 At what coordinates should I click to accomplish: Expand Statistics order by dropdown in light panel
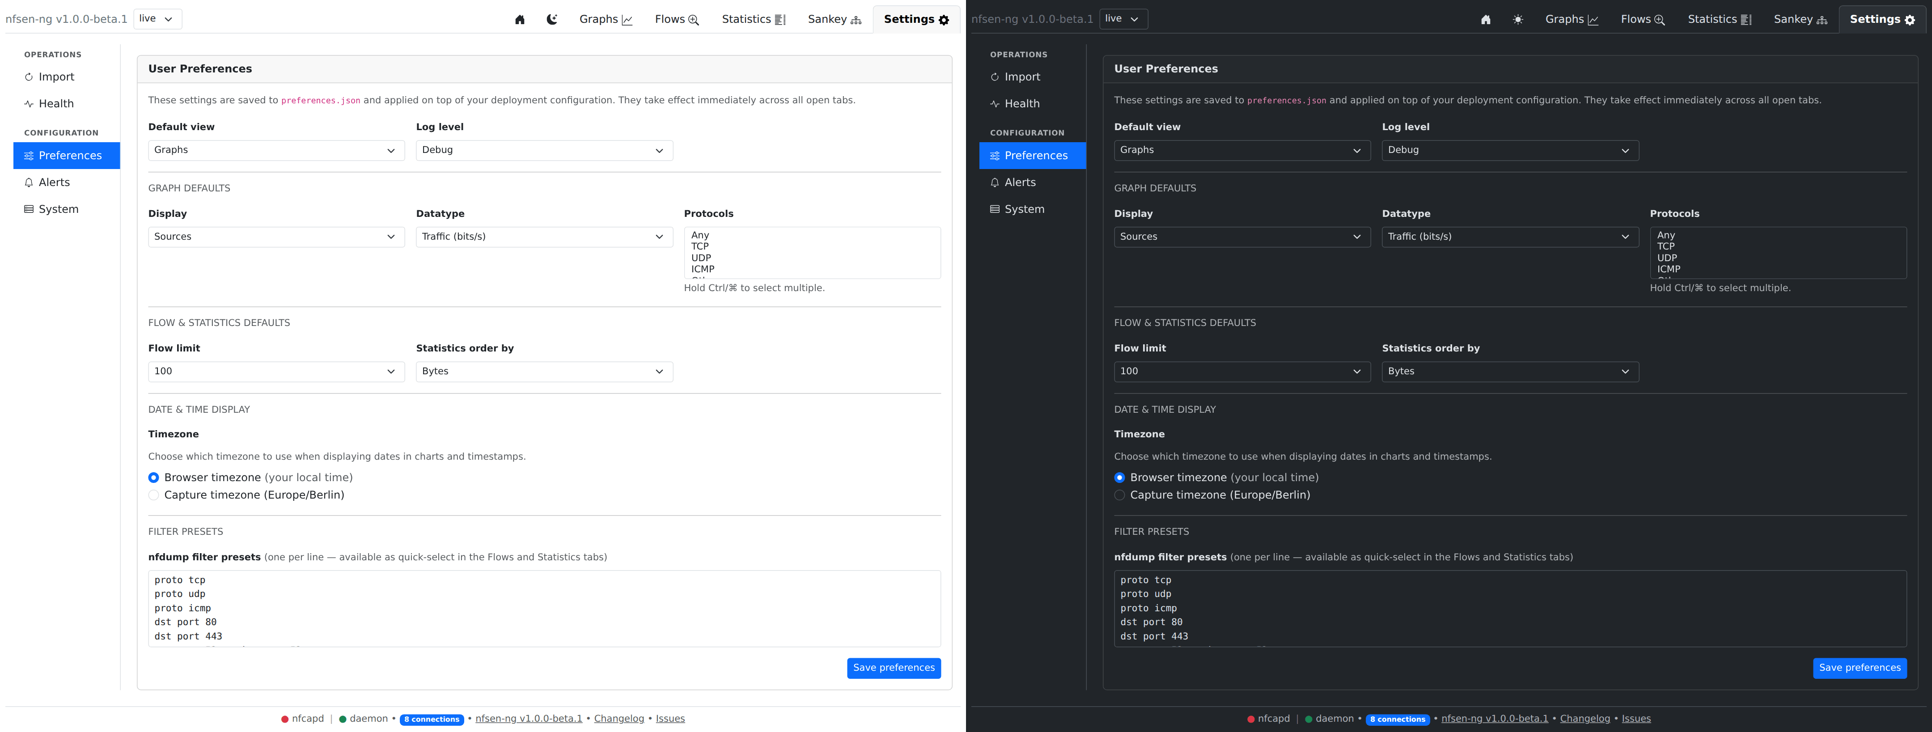[x=545, y=372]
